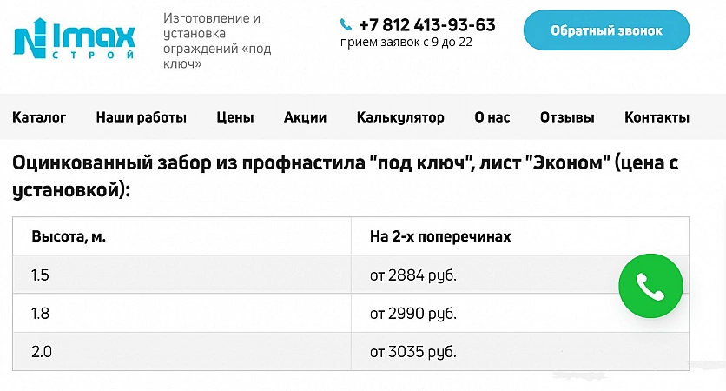Open the Каталог menu item
The image size is (726, 391).
point(39,117)
